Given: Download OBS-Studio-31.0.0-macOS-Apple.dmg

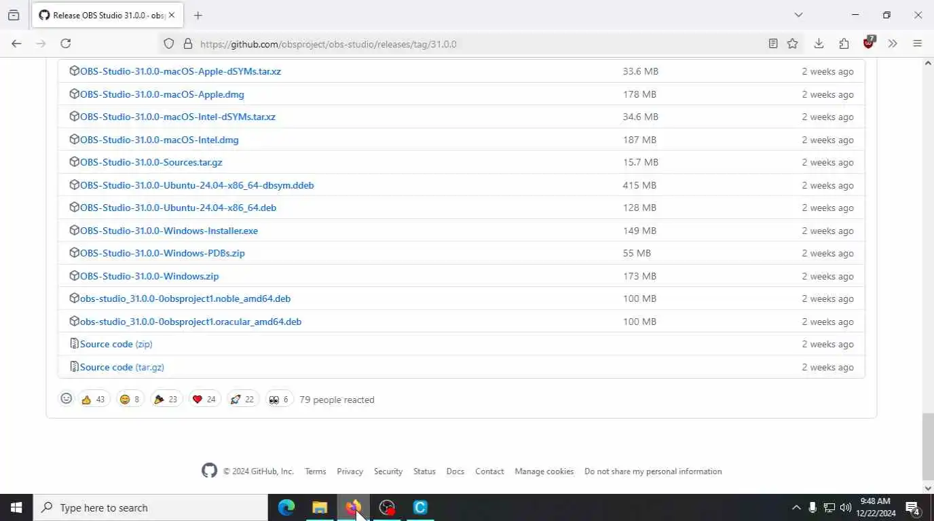Looking at the screenshot, I should click(162, 94).
